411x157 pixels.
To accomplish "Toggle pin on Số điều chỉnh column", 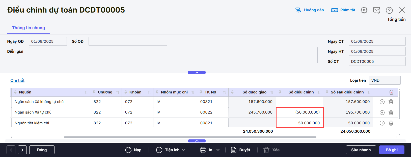I will pos(280,92).
